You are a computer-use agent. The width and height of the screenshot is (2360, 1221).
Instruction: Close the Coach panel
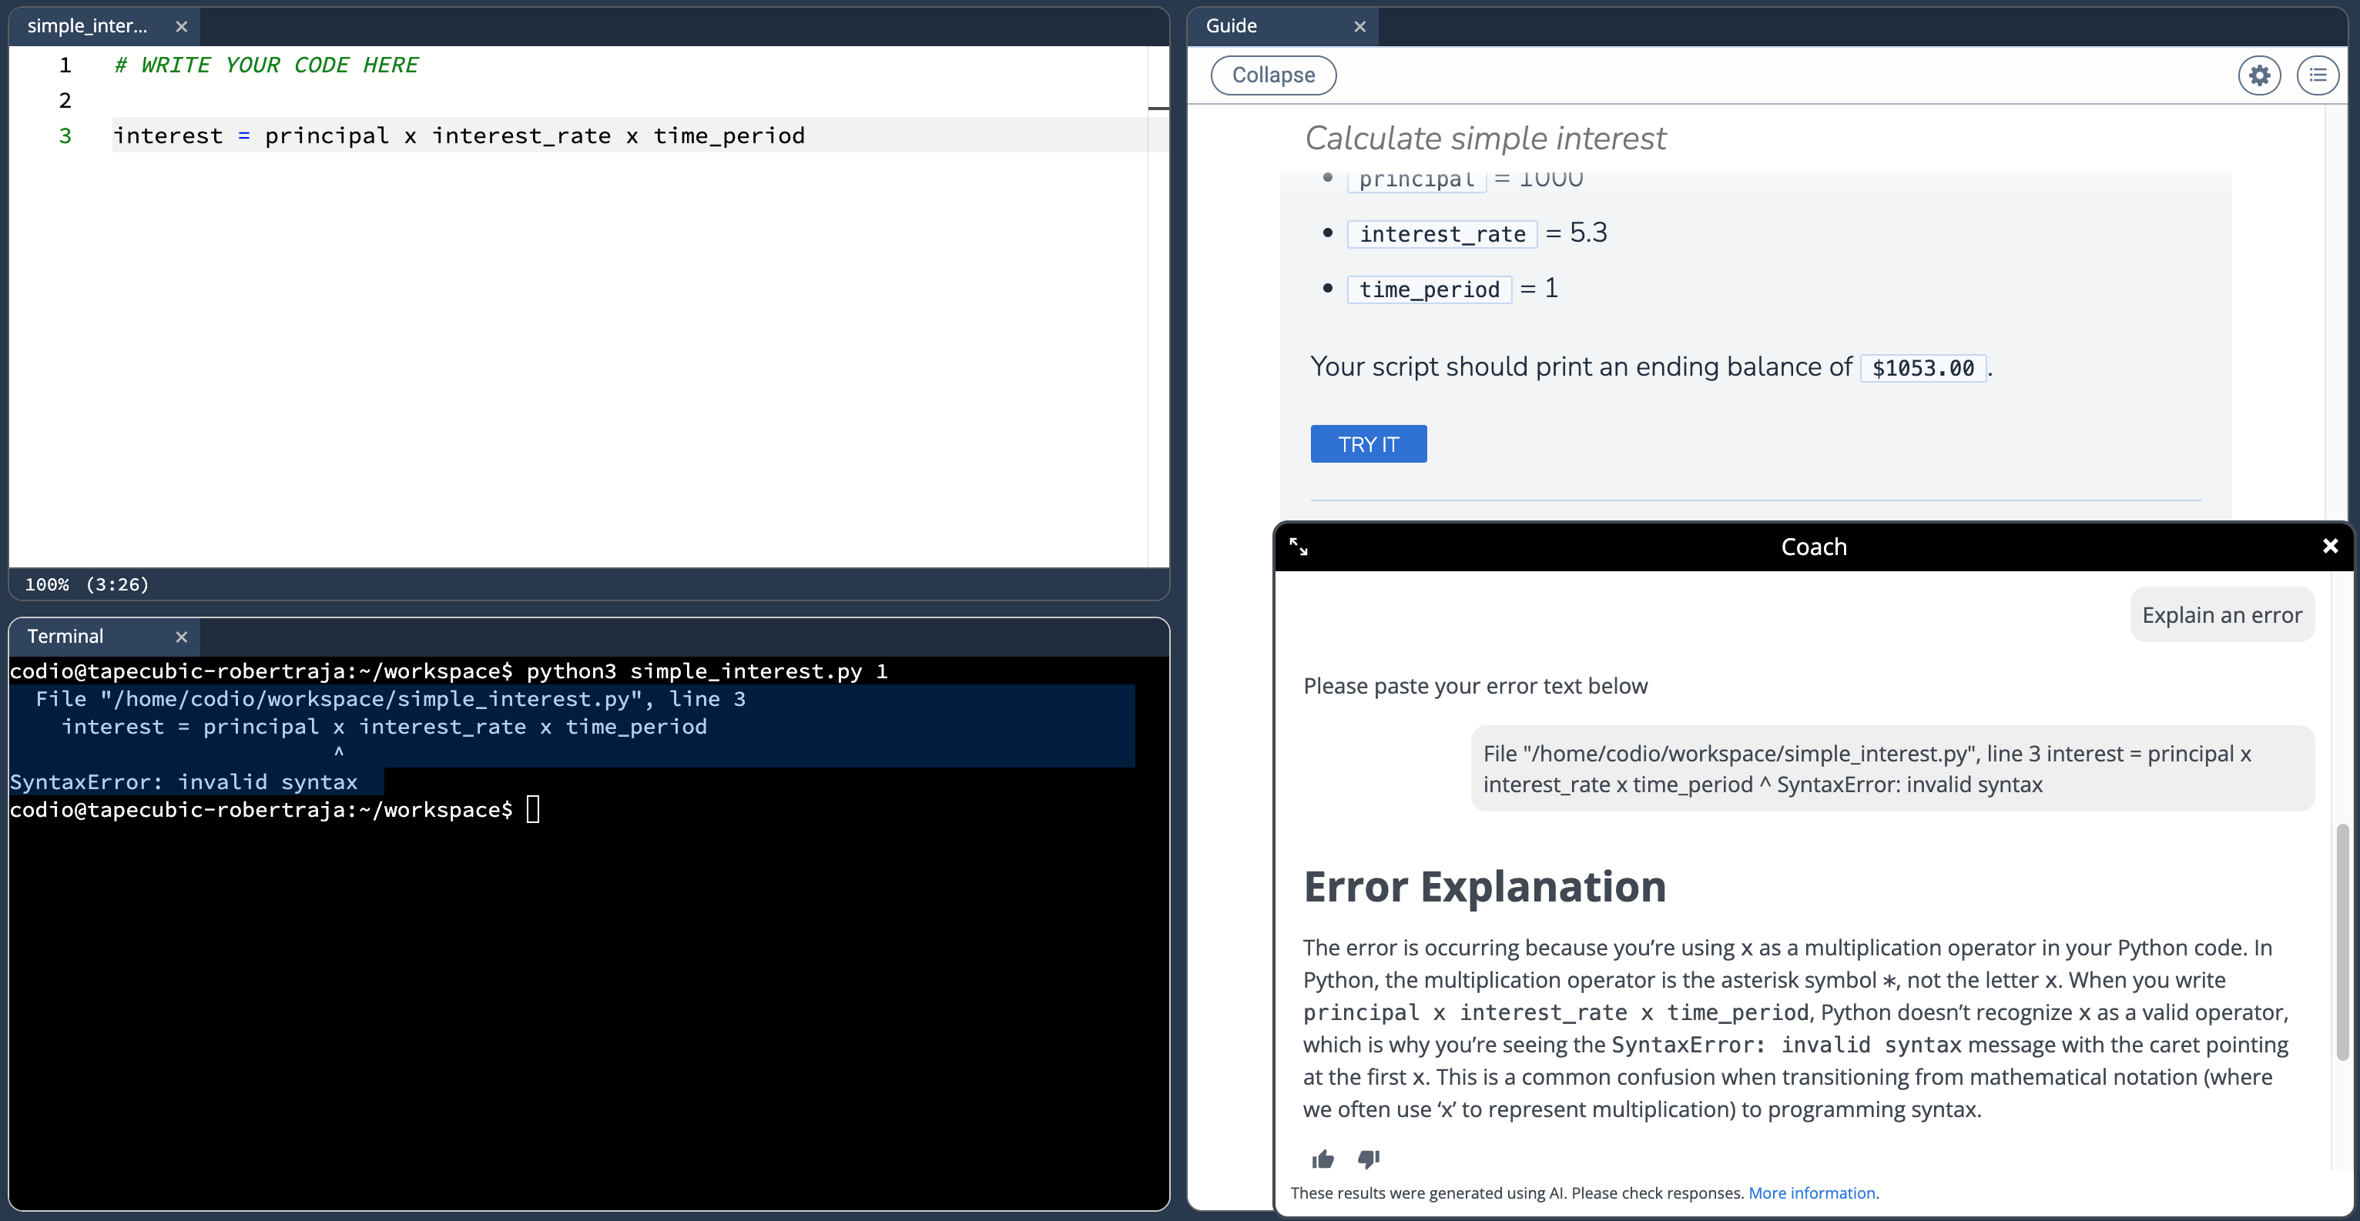pos(2330,545)
